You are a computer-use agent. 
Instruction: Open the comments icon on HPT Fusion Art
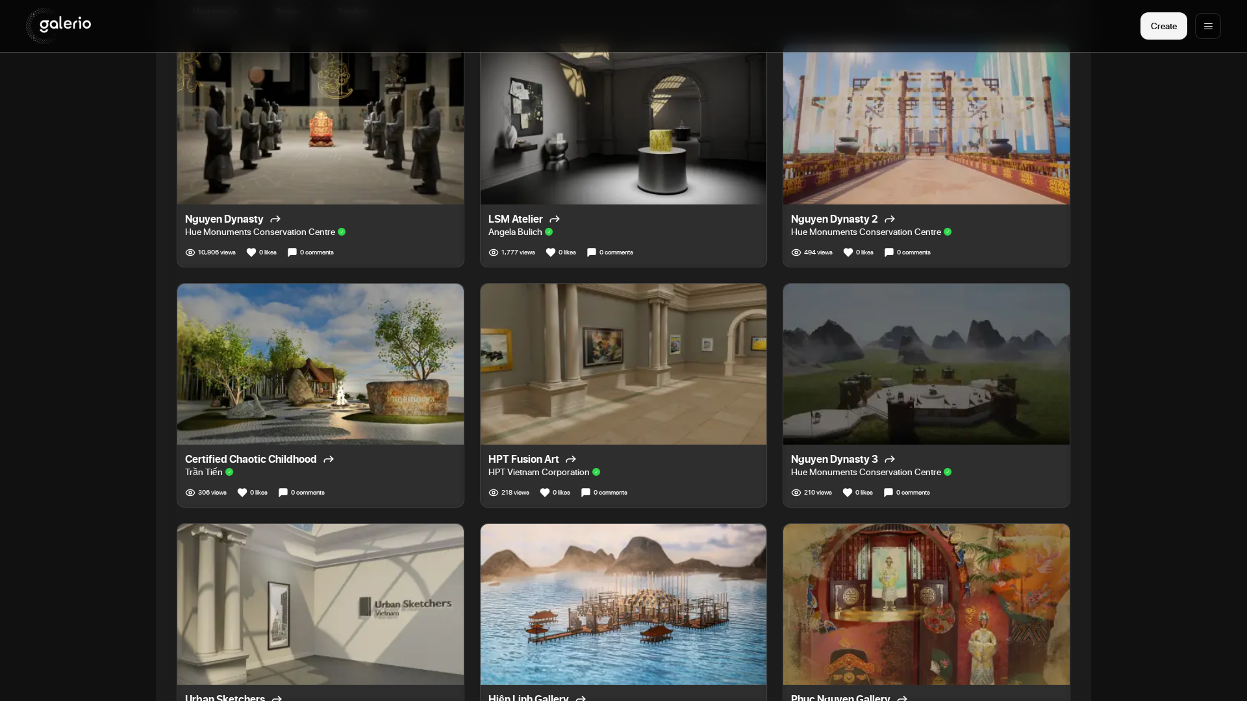[x=585, y=493]
